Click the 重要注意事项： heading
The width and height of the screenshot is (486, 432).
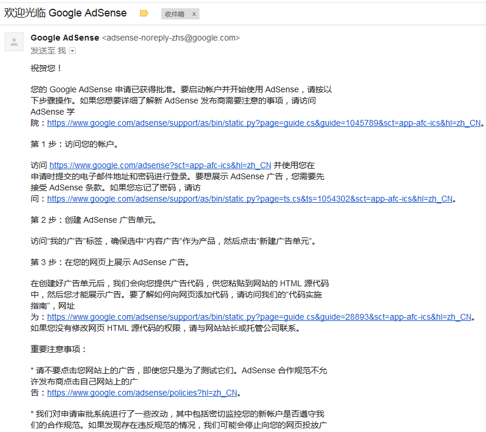58,349
